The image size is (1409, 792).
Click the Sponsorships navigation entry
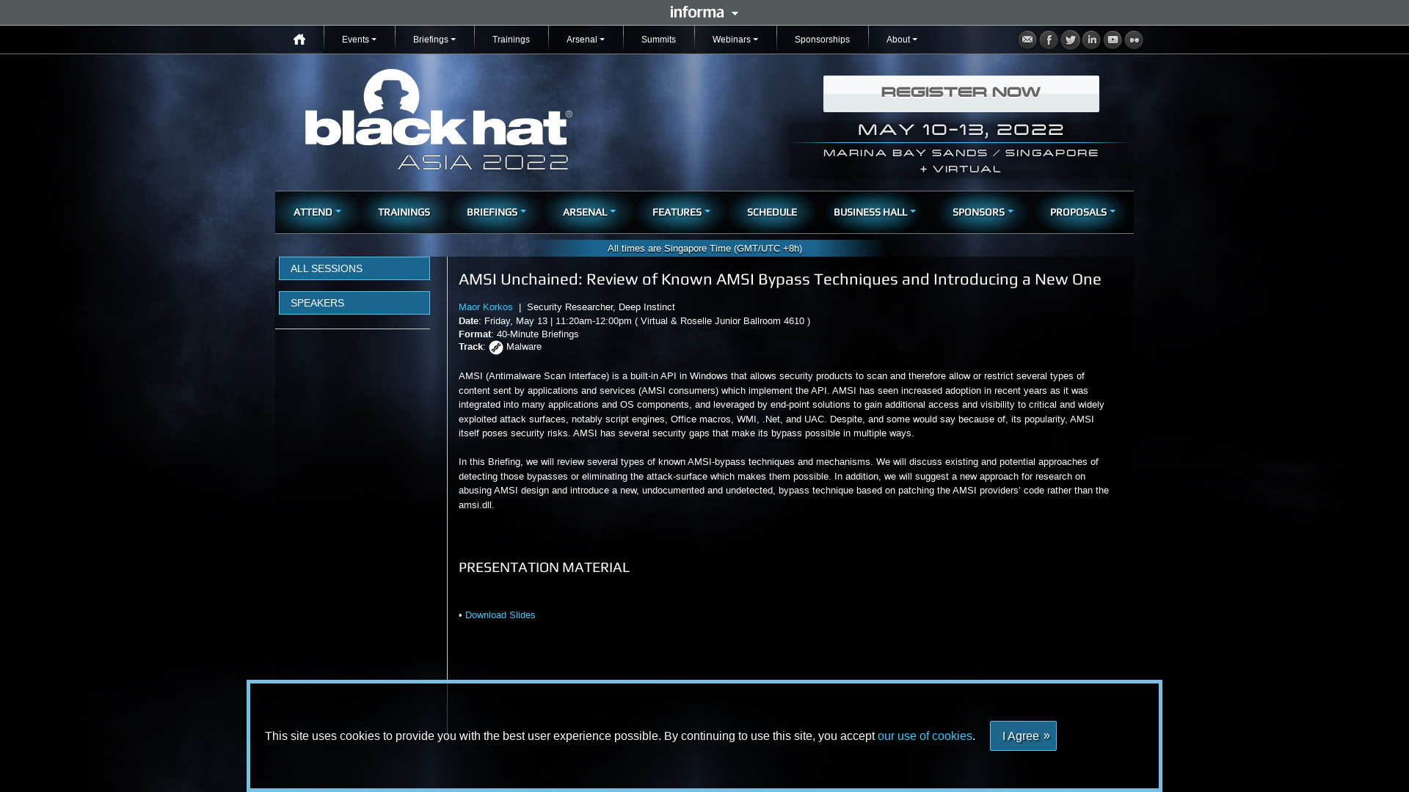point(822,39)
